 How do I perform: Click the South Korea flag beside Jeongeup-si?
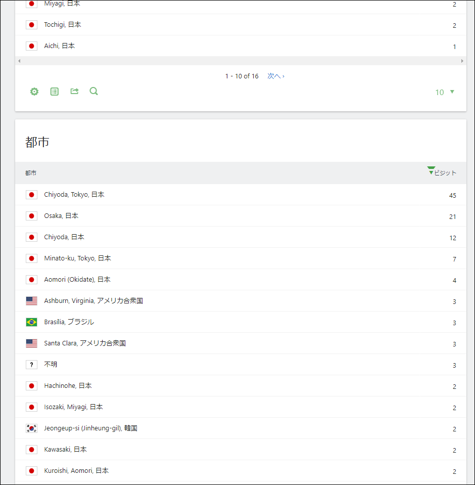coord(31,428)
